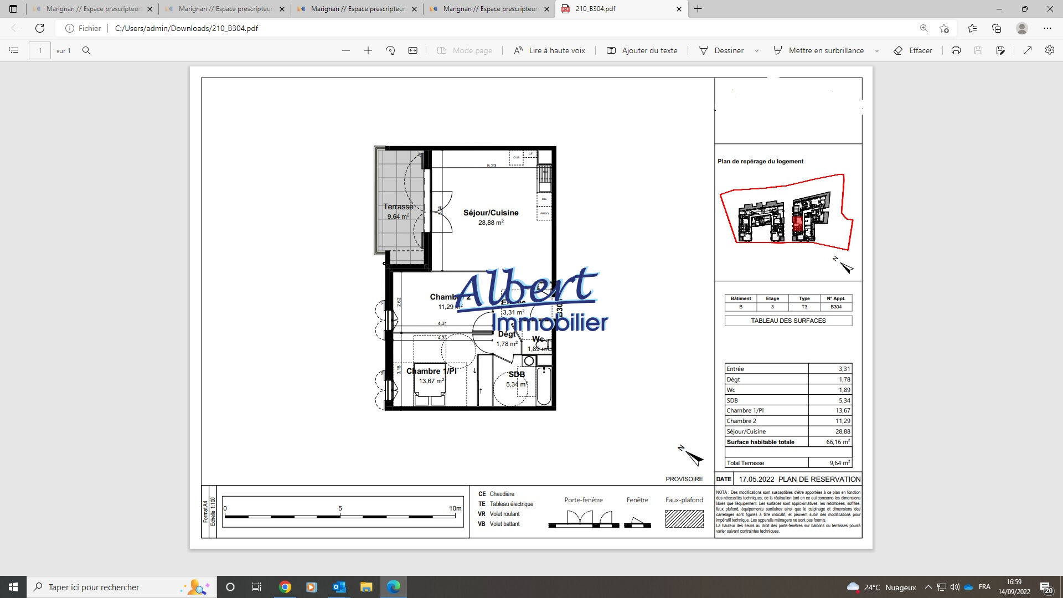Screen dimensions: 1063x598
Task: Open the Windows Start menu
Action: click(13, 587)
